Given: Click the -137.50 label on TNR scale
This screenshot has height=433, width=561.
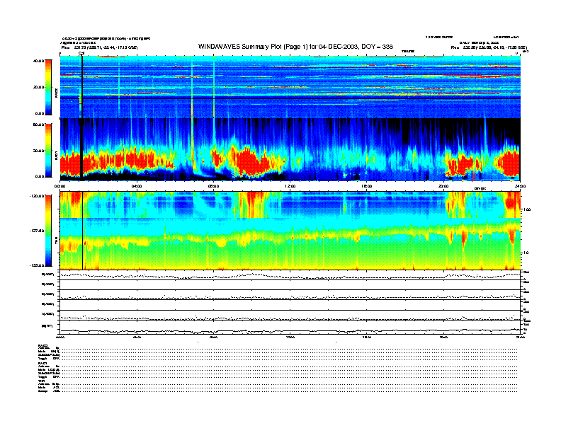Looking at the screenshot, I should pos(37,231).
